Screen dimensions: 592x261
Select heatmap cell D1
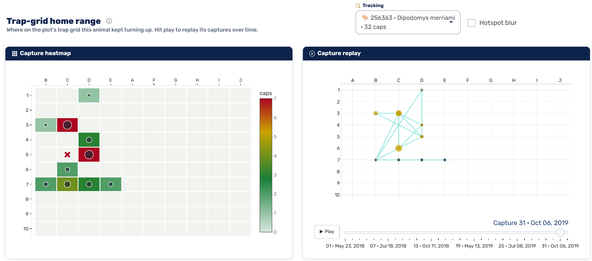coord(89,95)
